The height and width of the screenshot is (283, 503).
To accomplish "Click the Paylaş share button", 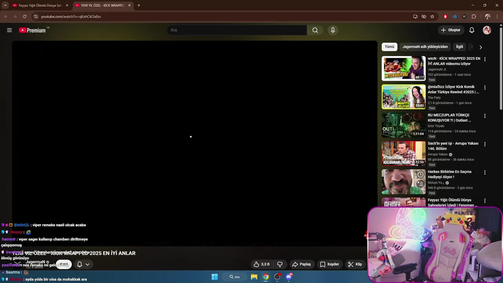I will pos(301,264).
